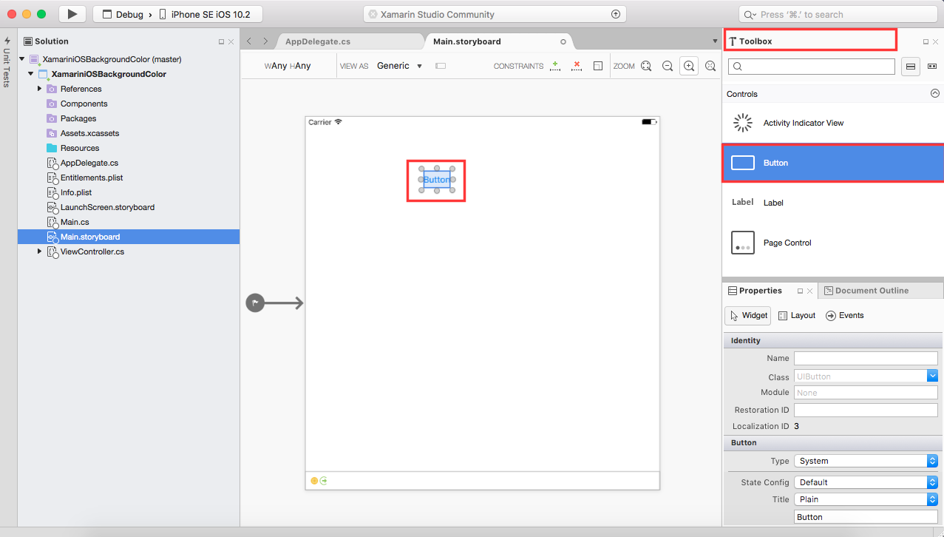Screen dimensions: 944x537
Task: Open the State Config Default dropdown
Action: click(x=866, y=482)
